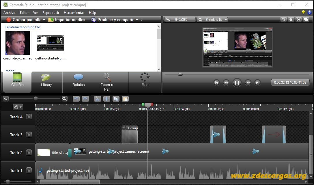This screenshot has height=185, width=314.
Task: Click the zoom out magnifier on timeline
Action: 5,99
